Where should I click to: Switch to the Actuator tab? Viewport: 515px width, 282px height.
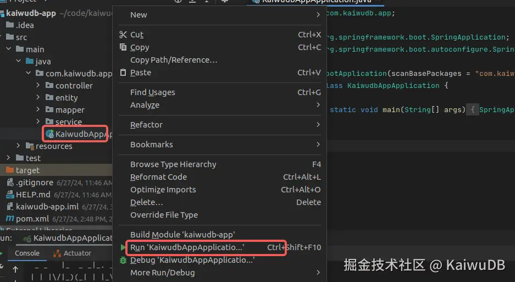pyautogui.click(x=72, y=253)
